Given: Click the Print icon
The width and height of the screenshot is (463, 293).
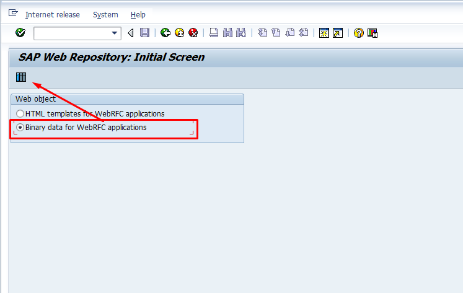Looking at the screenshot, I should (214, 32).
